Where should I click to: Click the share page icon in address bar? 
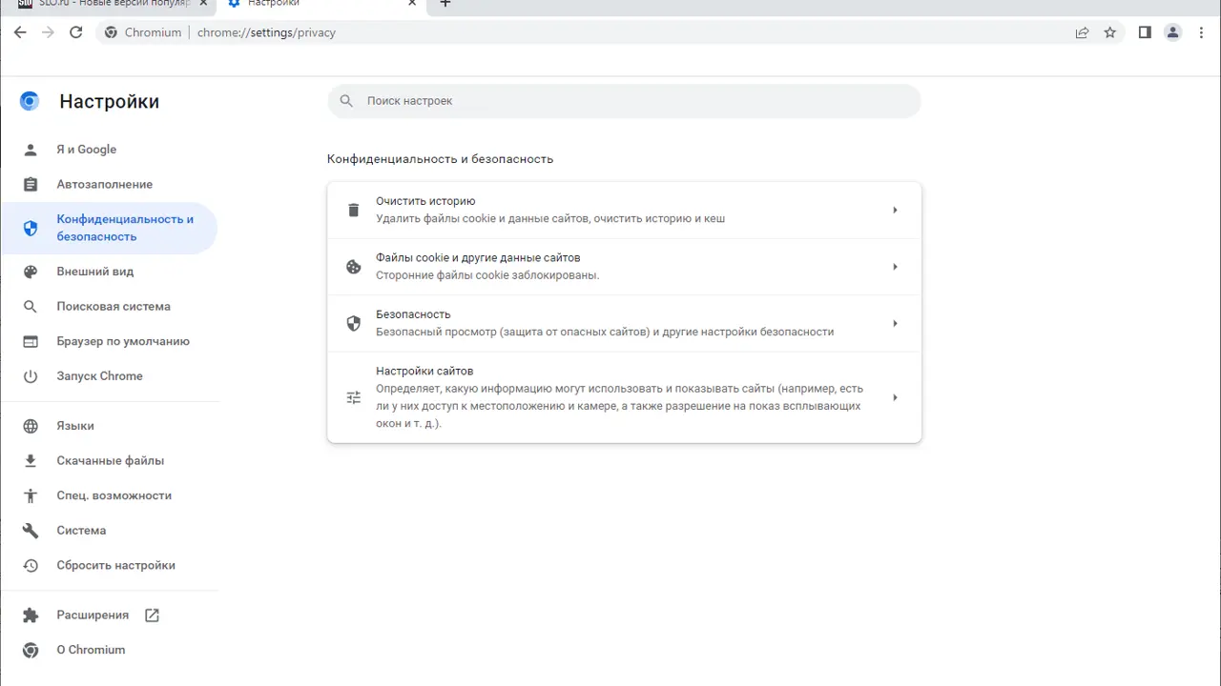[1082, 32]
